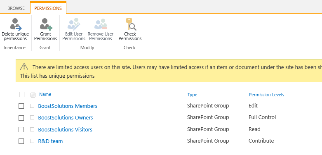Screen dimensions: 322x155
Task: Sort by the Name column header
Action: pos(45,94)
